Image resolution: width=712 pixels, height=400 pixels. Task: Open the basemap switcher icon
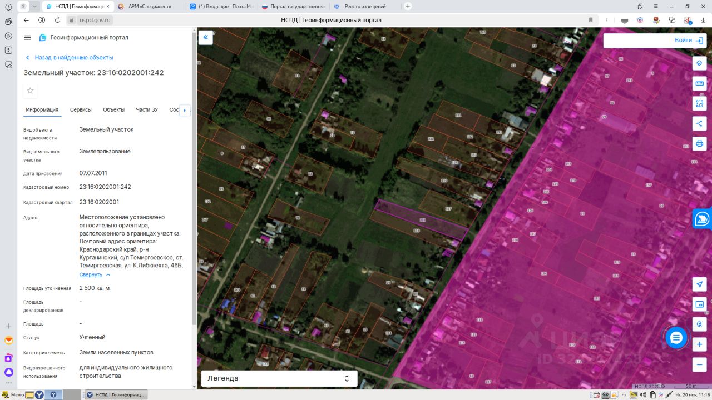pyautogui.click(x=699, y=304)
